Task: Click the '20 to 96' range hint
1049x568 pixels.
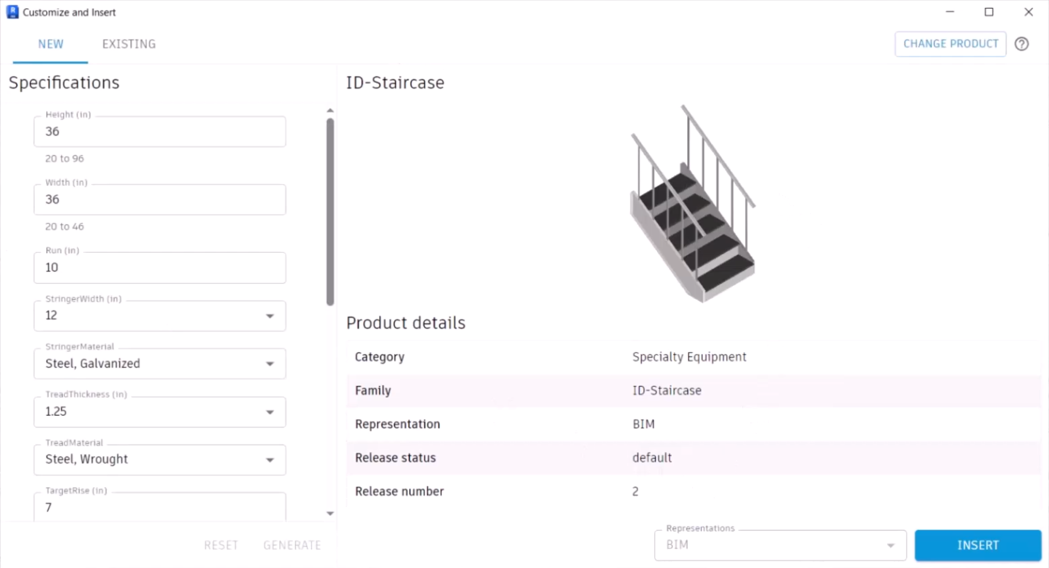Action: click(x=65, y=159)
